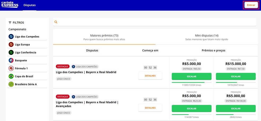This screenshot has height=121, width=261.
Task: Open the Disputas menu item
Action: click(x=29, y=5)
